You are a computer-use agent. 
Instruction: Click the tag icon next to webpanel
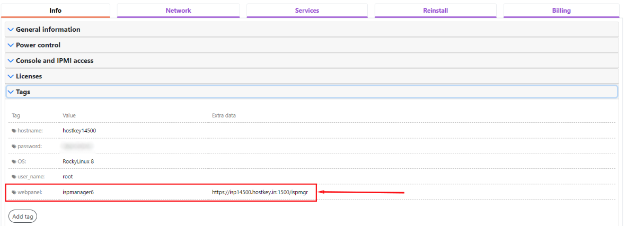[x=14, y=192]
